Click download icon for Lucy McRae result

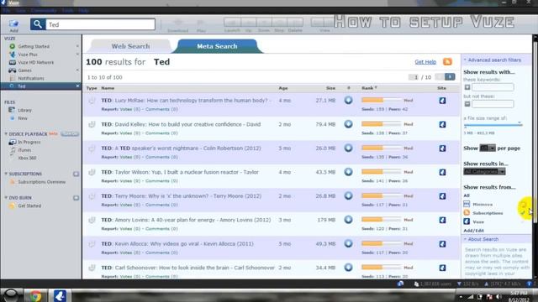click(348, 101)
